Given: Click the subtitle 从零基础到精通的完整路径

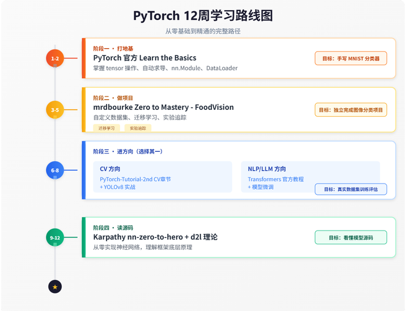Looking at the screenshot, I should pyautogui.click(x=203, y=31).
